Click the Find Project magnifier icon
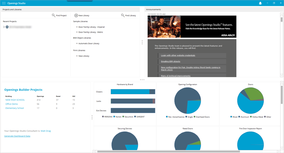 click(53, 15)
